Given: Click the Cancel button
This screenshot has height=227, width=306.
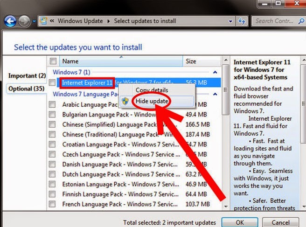Looking at the screenshot, I should [280, 222].
